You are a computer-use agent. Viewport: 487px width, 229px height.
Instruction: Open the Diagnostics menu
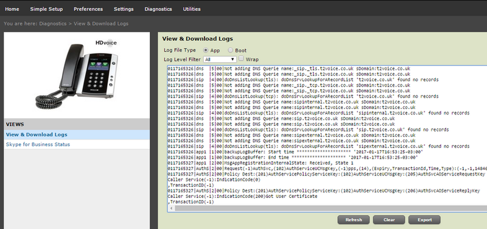coord(158,9)
